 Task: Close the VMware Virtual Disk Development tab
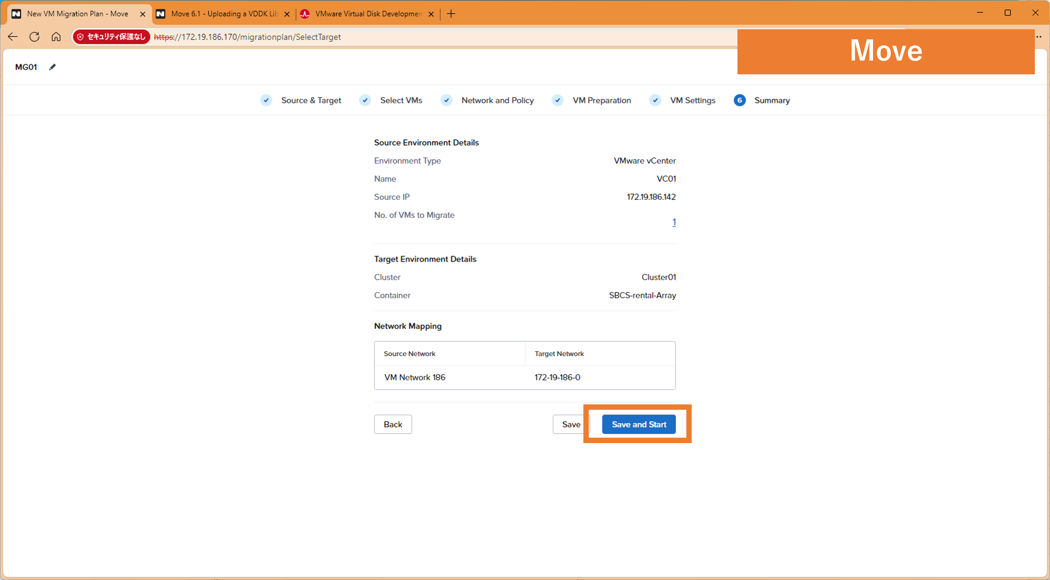tap(431, 14)
